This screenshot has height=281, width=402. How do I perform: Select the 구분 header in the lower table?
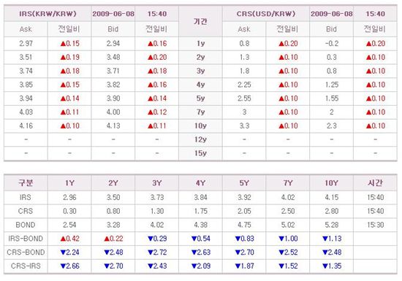[x=26, y=183]
